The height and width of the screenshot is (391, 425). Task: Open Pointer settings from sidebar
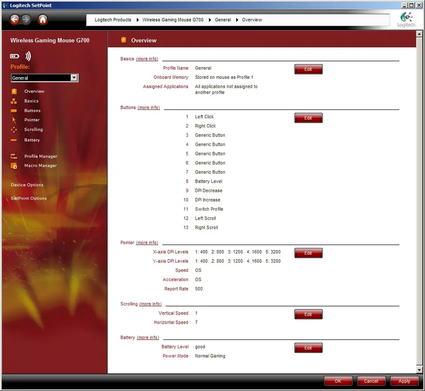click(32, 120)
